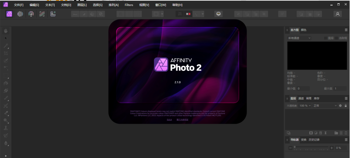
Task: Switch to the 颜色 tab
Action: (x=303, y=30)
